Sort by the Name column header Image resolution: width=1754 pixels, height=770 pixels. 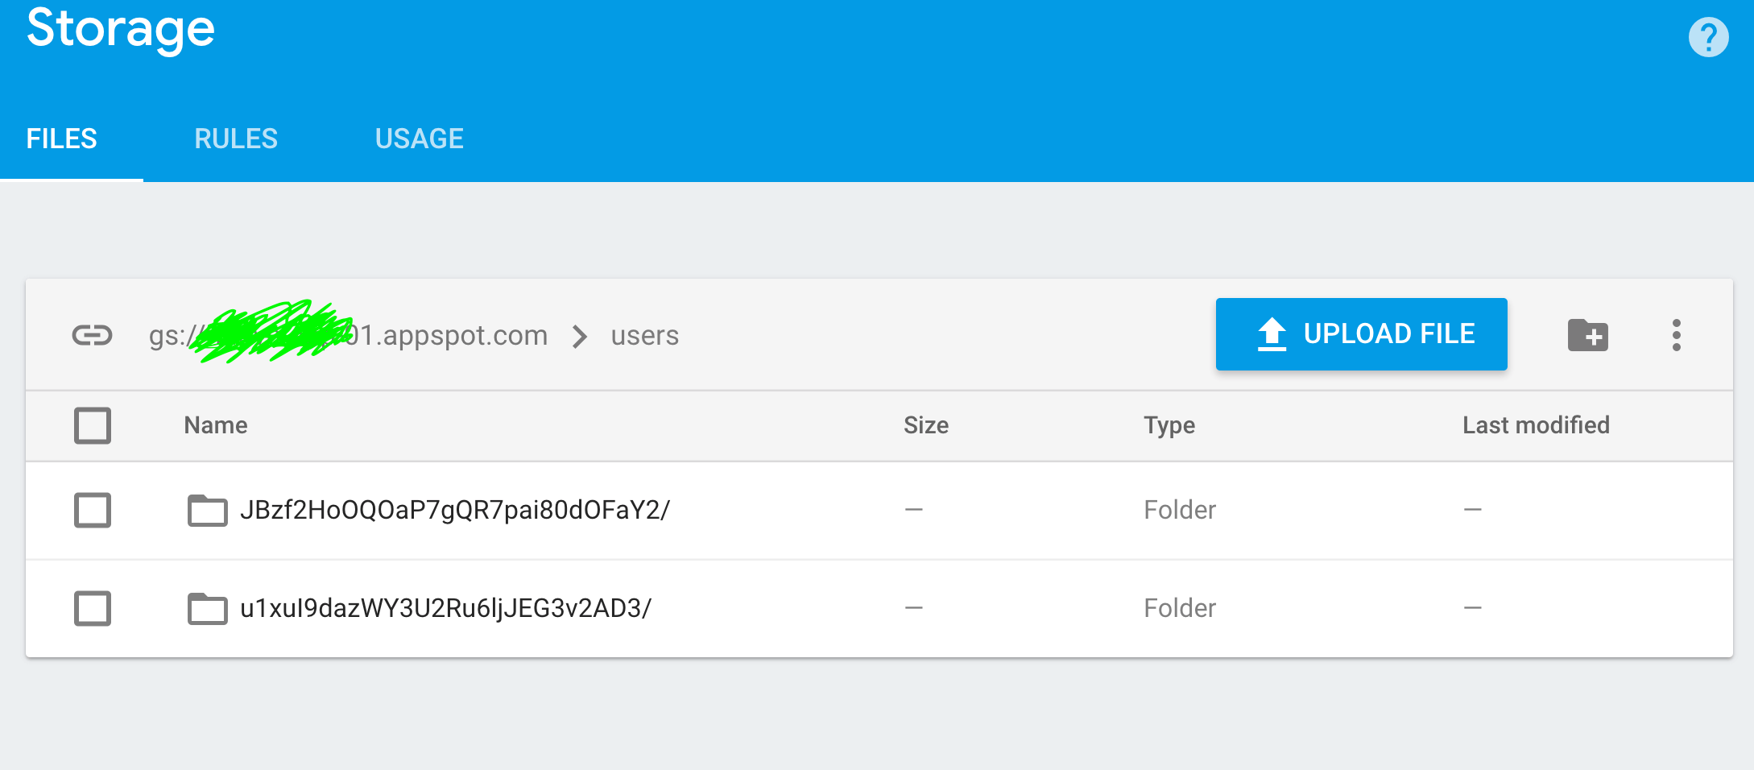click(215, 425)
